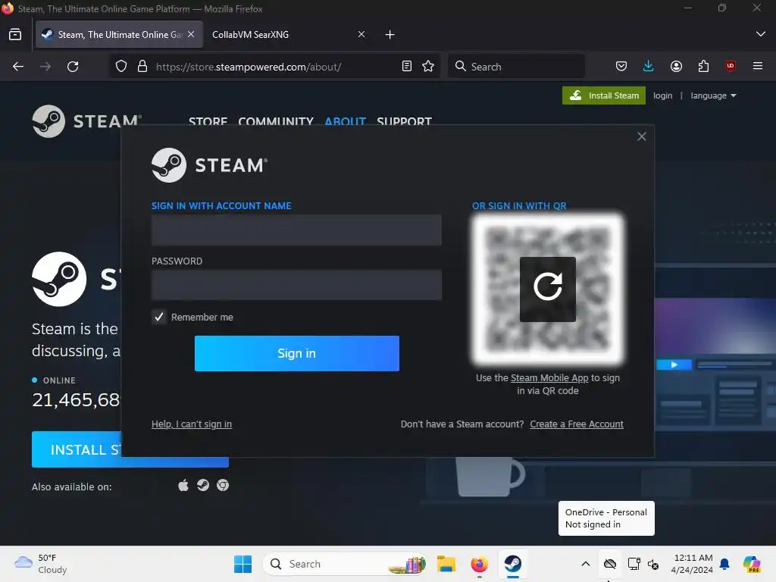Click the taskbar Search box
This screenshot has width=776, height=582.
[345, 564]
